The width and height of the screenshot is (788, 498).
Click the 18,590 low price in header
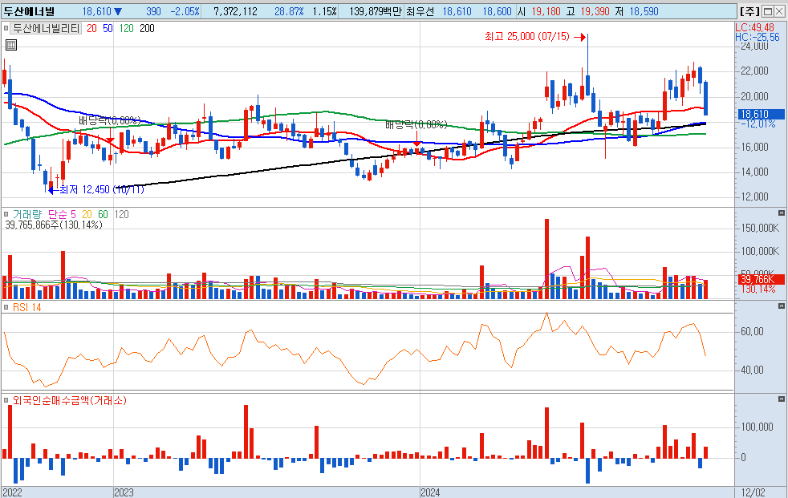(644, 11)
